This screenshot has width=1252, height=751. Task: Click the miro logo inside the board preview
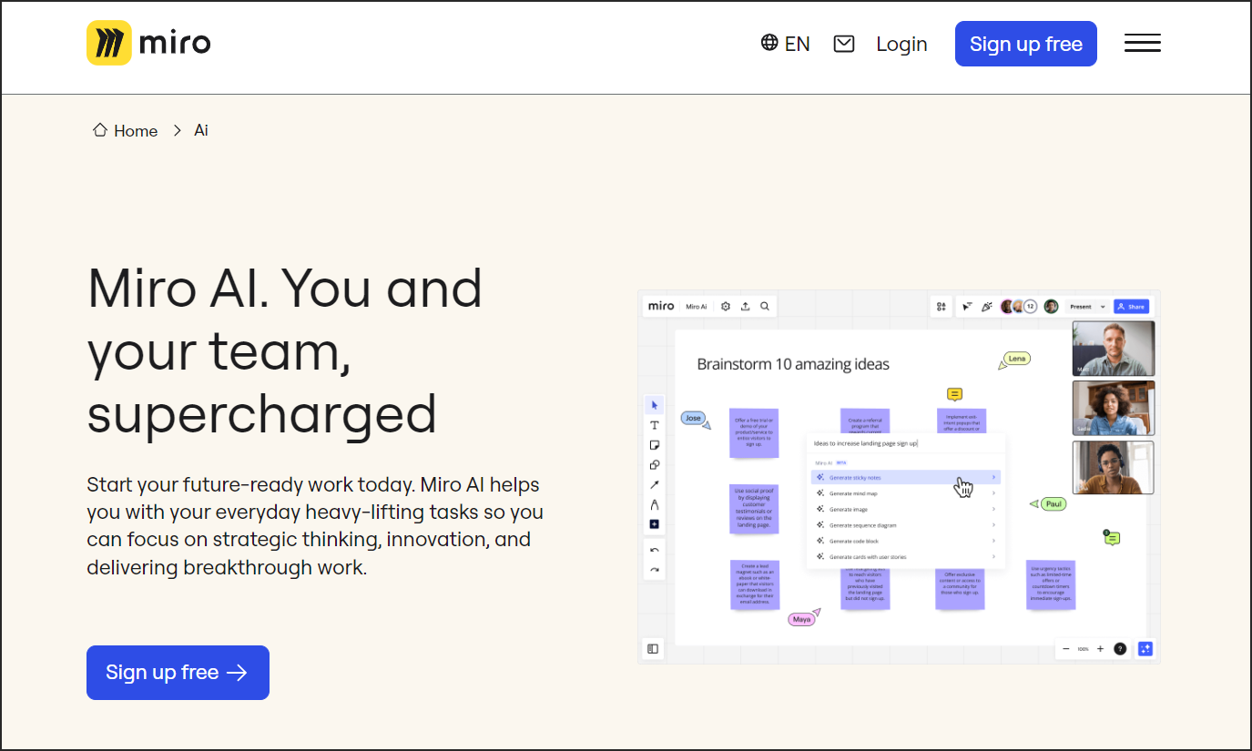click(x=661, y=306)
